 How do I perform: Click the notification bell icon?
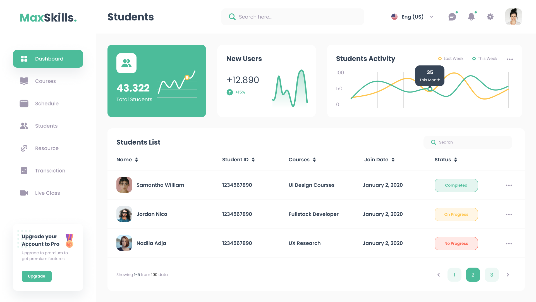coord(471,17)
